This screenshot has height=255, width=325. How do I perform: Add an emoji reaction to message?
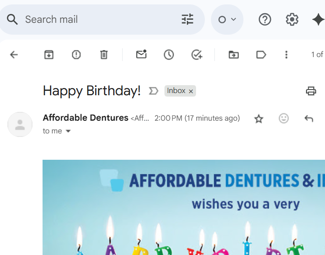point(284,119)
